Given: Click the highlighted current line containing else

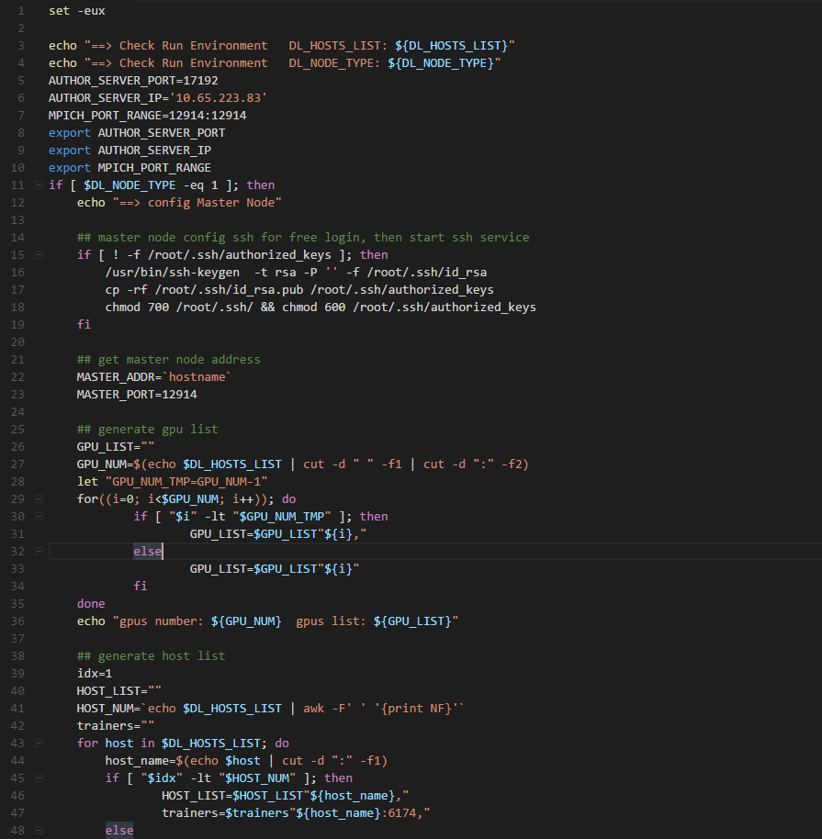Looking at the screenshot, I should pos(147,551).
